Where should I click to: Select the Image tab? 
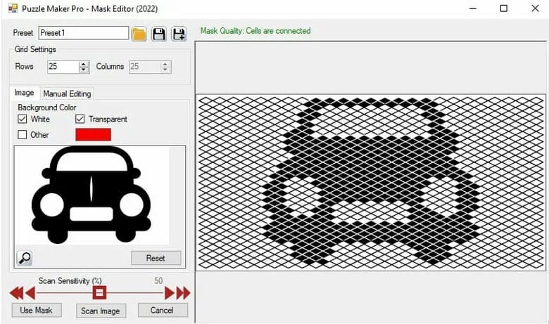(x=24, y=93)
